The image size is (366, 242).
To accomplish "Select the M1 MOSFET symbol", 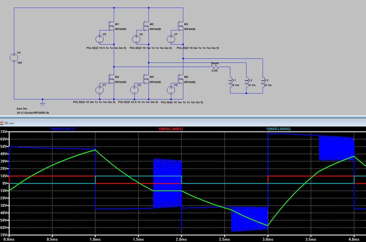I will [x=111, y=26].
